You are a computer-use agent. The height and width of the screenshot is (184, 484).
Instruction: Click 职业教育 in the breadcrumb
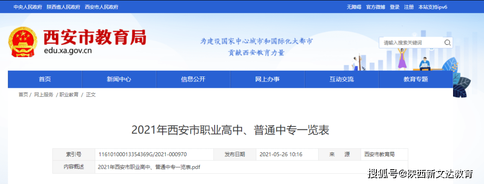click(69, 95)
